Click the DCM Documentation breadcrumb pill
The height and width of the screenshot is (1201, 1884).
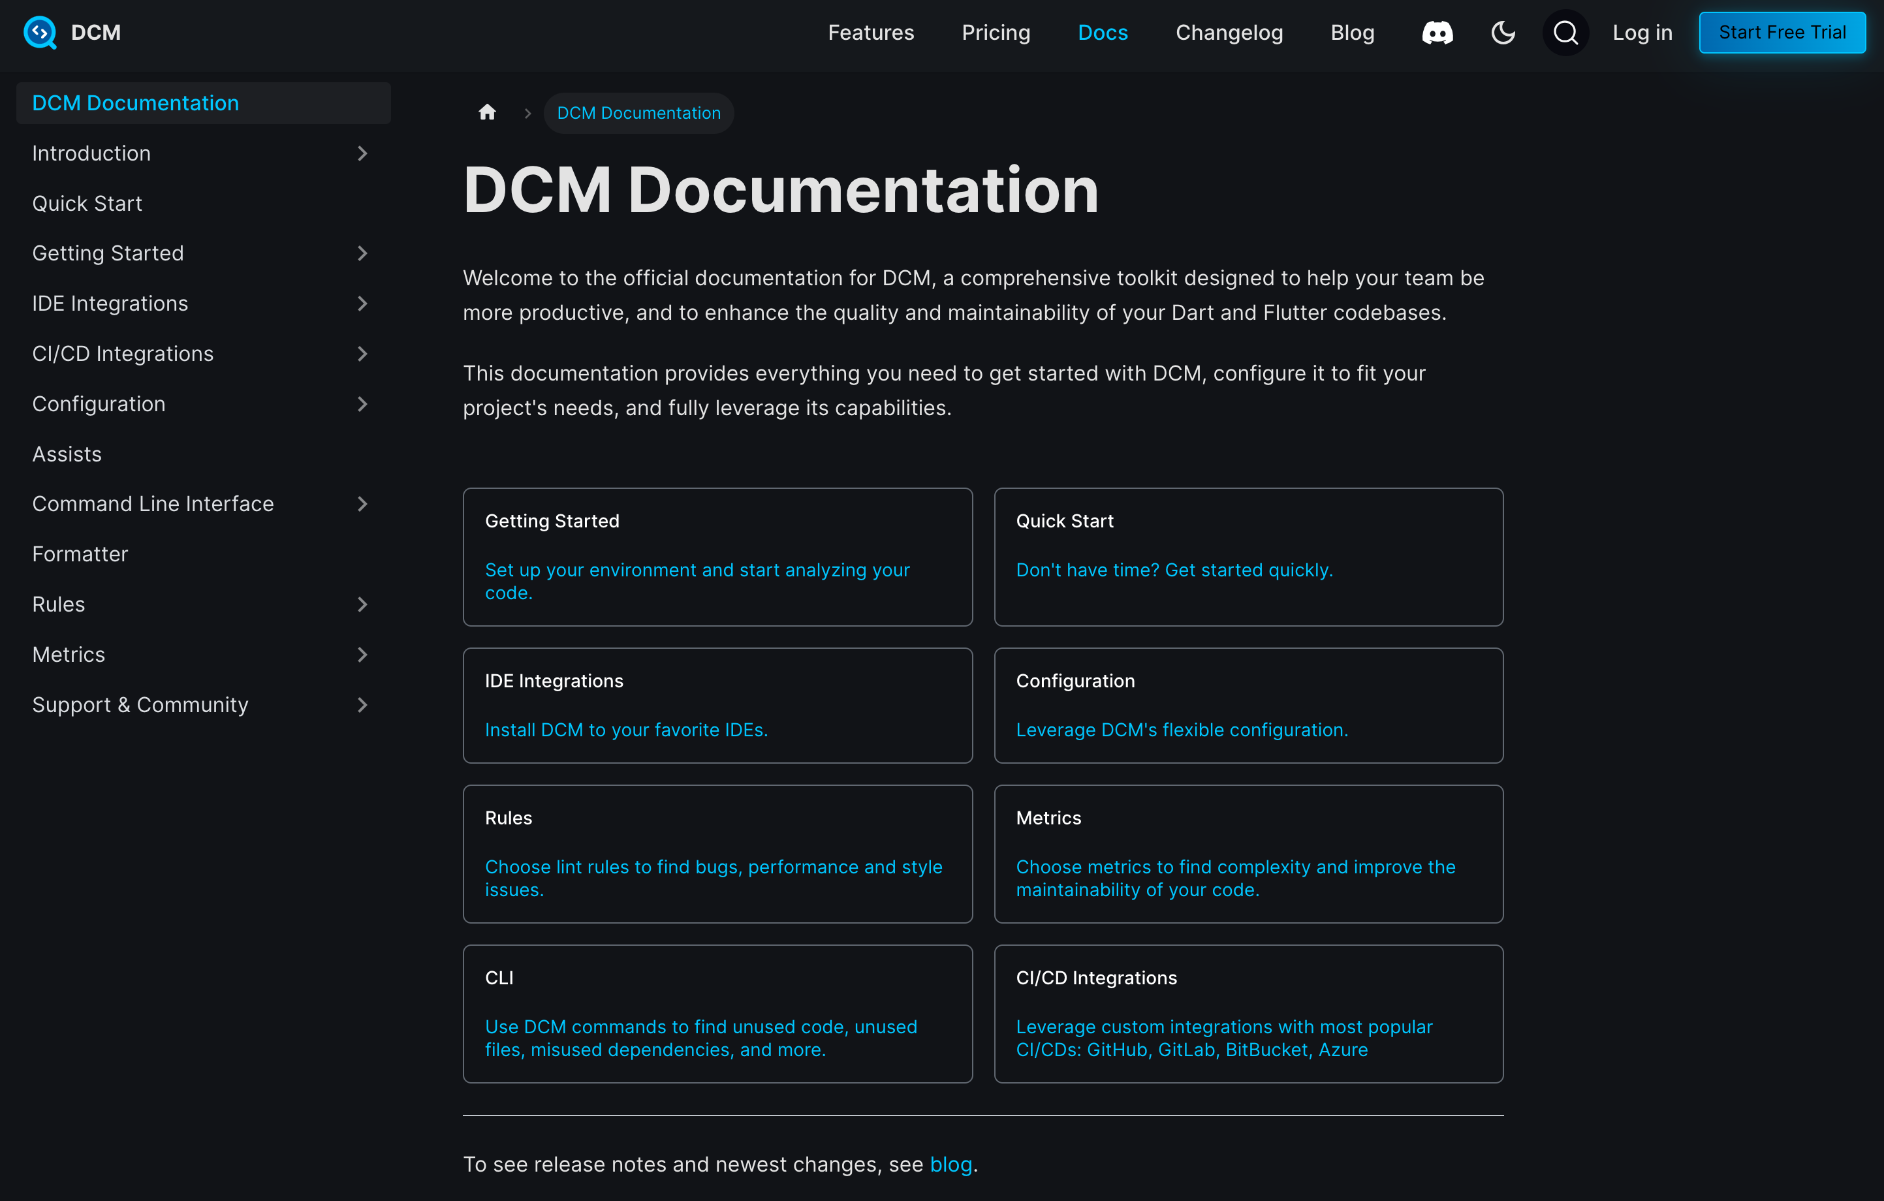(638, 113)
